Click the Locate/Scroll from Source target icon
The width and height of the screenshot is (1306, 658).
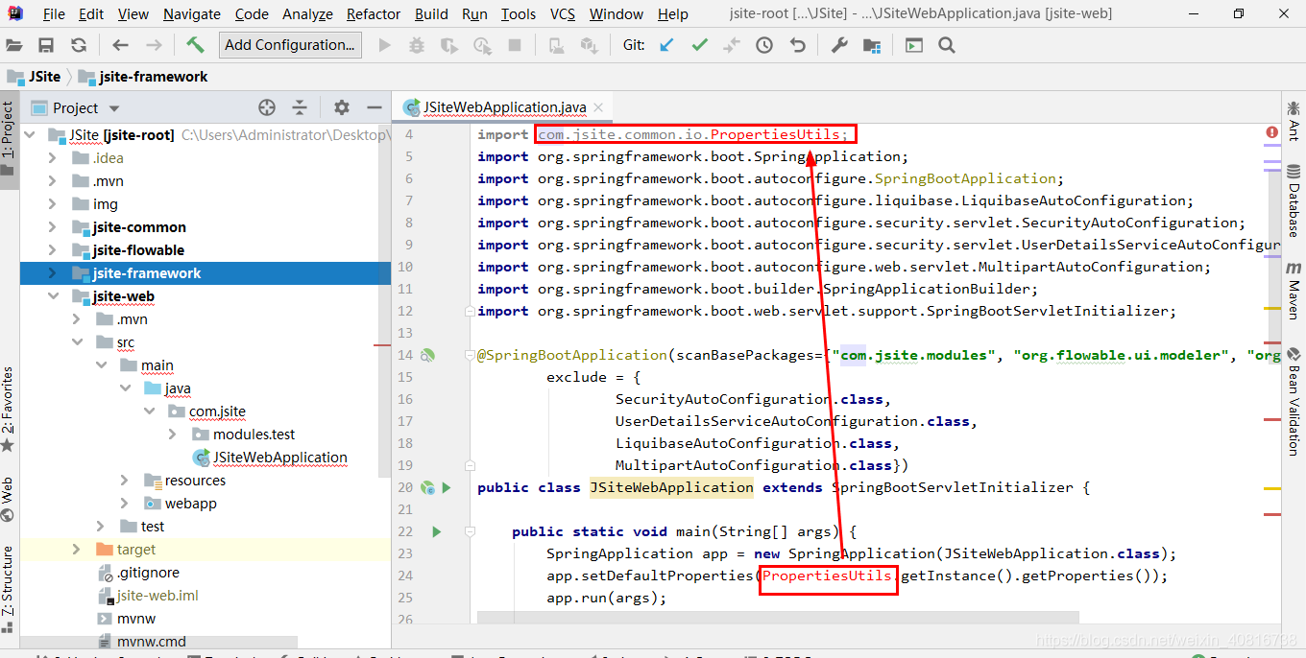click(267, 107)
